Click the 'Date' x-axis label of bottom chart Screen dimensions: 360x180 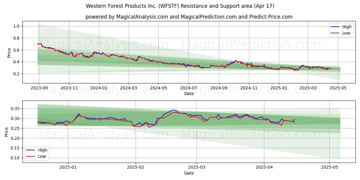pos(189,173)
